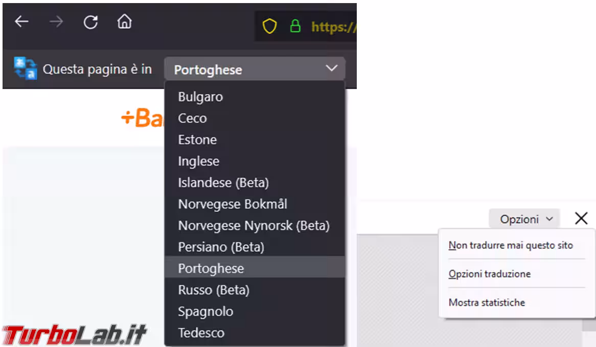Click the browser back arrow
This screenshot has height=347, width=596.
pos(21,22)
